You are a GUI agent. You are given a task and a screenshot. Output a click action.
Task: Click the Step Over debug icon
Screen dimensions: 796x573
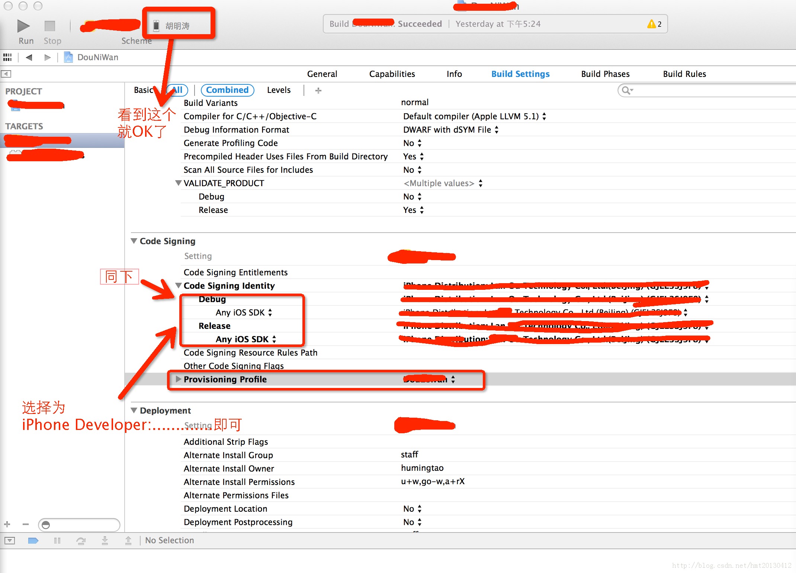coord(81,540)
